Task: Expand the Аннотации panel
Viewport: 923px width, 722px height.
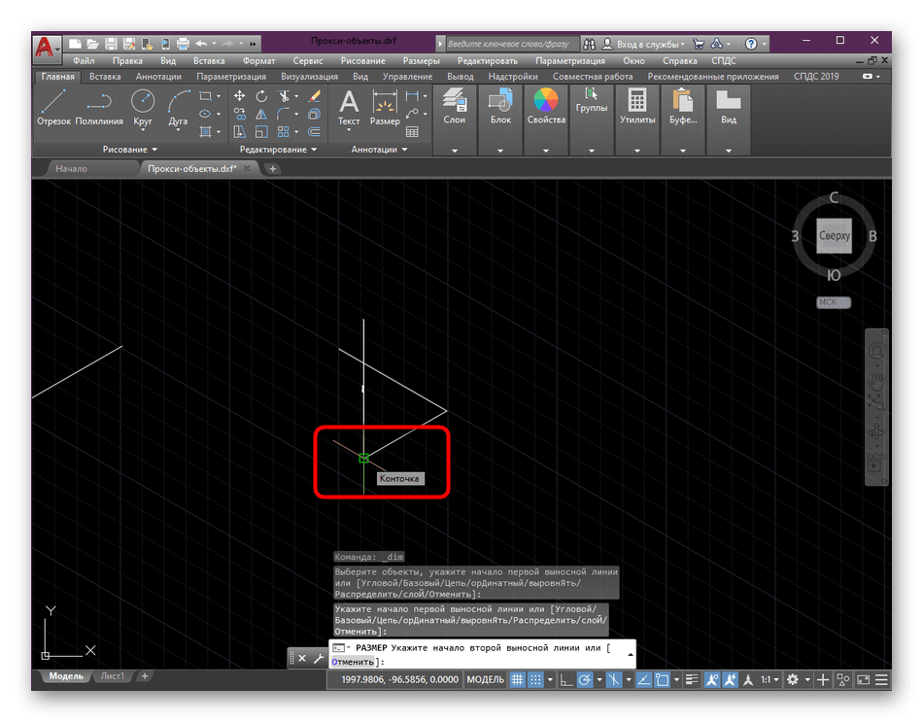Action: (379, 150)
